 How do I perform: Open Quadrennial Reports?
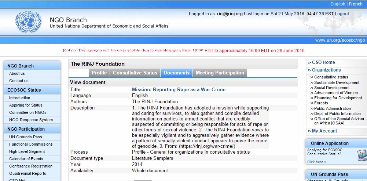(27, 173)
